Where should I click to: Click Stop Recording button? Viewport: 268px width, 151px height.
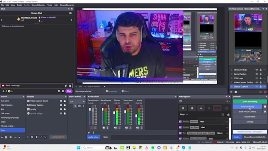[x=248, y=106]
